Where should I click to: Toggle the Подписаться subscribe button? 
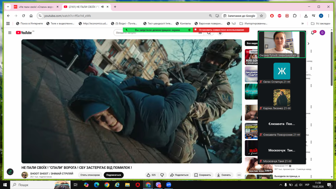[113, 175]
